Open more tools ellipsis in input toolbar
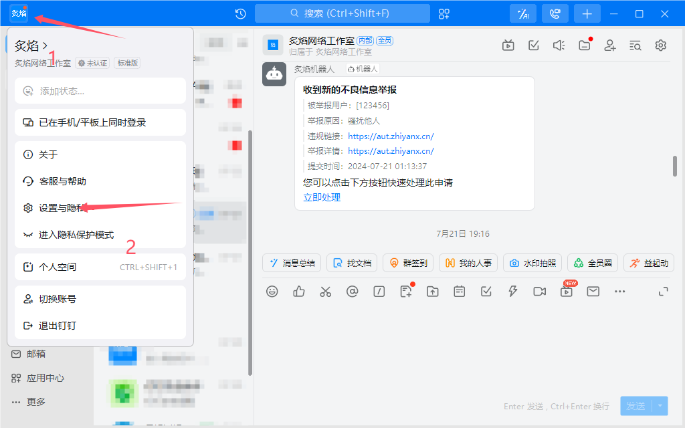The width and height of the screenshot is (685, 428). pyautogui.click(x=620, y=292)
